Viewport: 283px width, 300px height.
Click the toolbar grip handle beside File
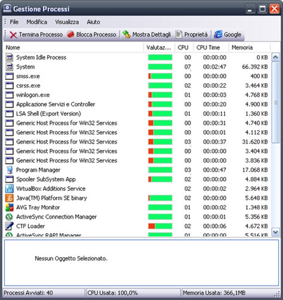pyautogui.click(x=5, y=22)
